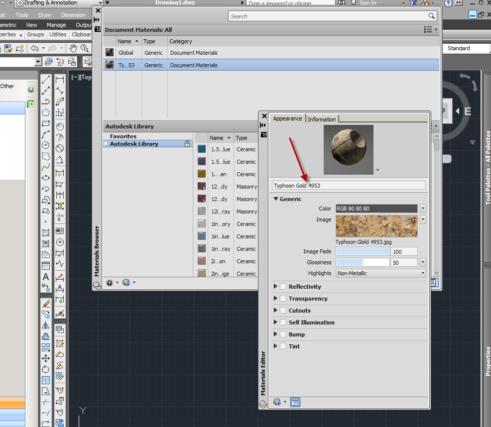The height and width of the screenshot is (427, 491).
Task: Turn on the Bump checkbox
Action: pos(283,334)
